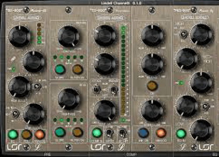Click the screw at the top of the filter module
219x157 pixels.
click(x=68, y=10)
